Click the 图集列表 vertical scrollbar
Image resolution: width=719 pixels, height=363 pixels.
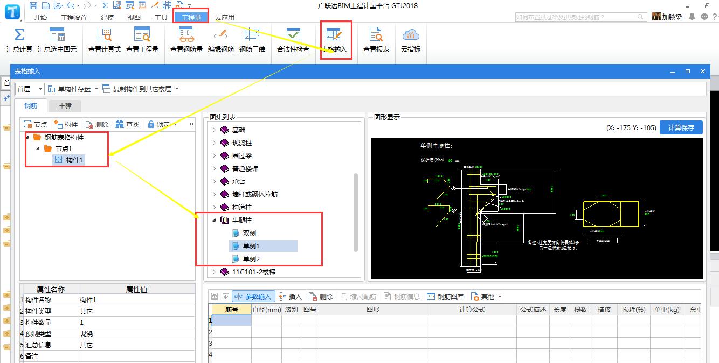(356, 212)
